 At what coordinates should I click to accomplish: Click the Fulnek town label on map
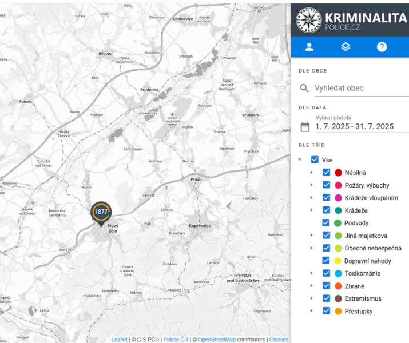pyautogui.click(x=26, y=101)
